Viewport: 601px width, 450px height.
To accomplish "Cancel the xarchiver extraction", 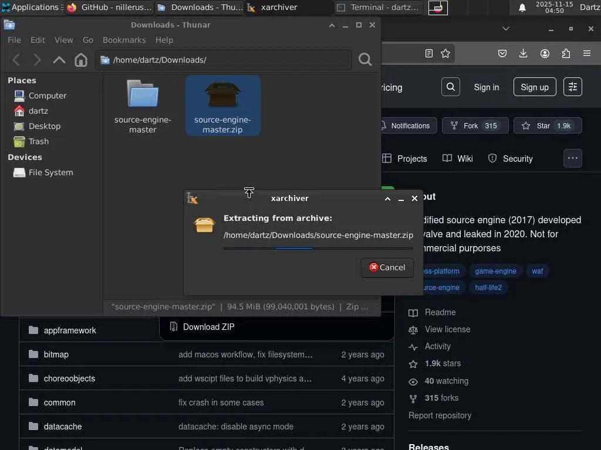I will pyautogui.click(x=387, y=267).
